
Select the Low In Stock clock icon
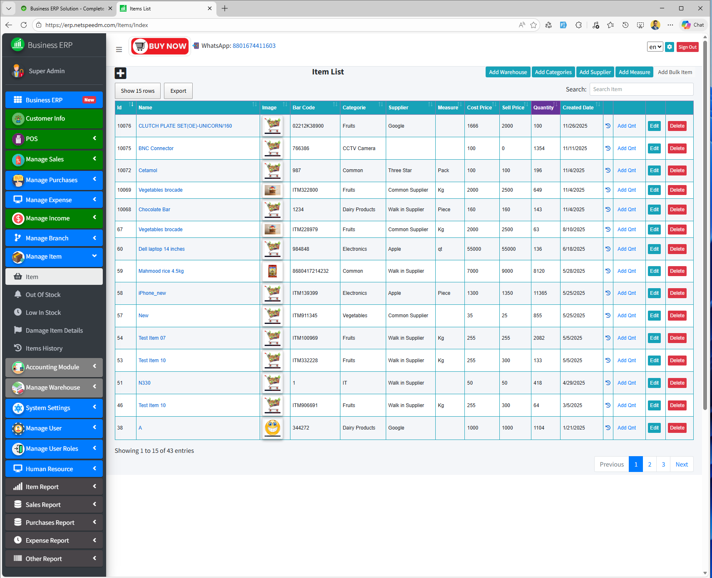tap(18, 312)
